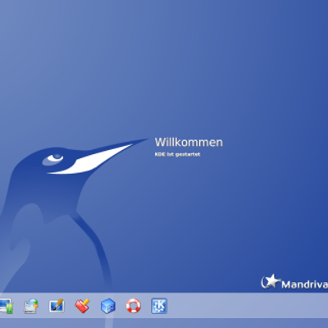Click the "KDE ist gestartet" status text

(x=178, y=154)
